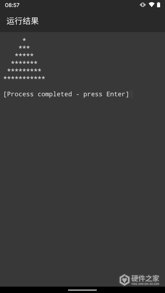Tap the terminal cursor block after bracket

tap(131, 94)
